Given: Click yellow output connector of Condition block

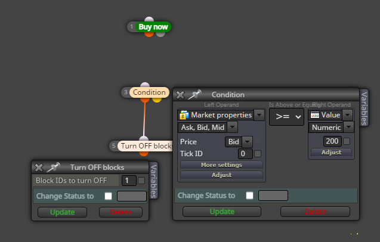Looking at the screenshot, I should (157, 100).
